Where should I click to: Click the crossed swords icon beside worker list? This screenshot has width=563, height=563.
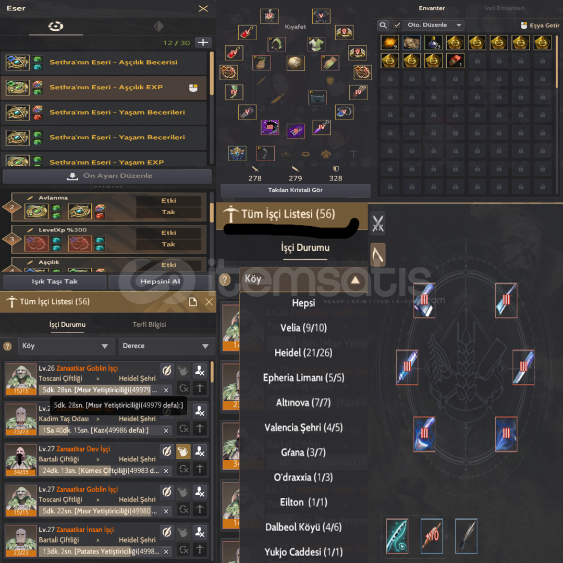378,223
